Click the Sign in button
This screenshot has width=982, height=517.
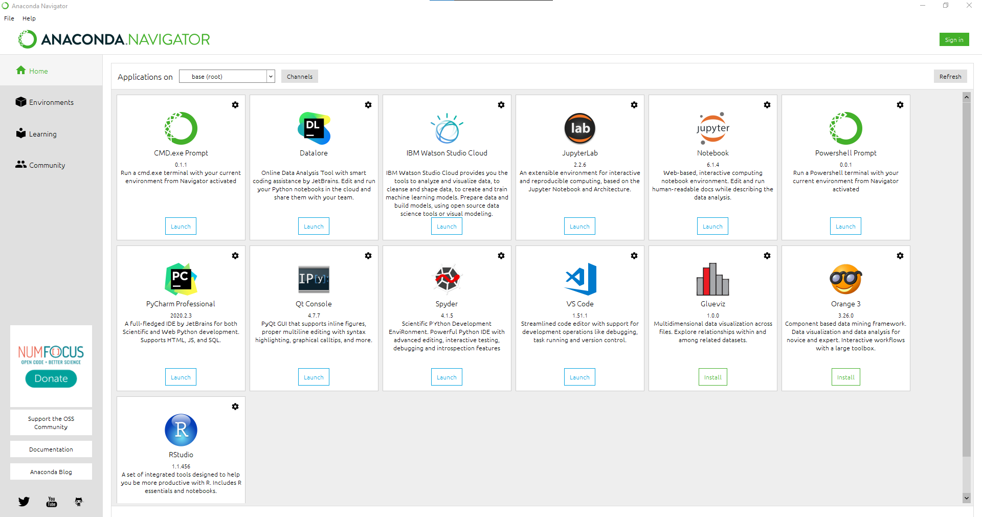pos(954,40)
